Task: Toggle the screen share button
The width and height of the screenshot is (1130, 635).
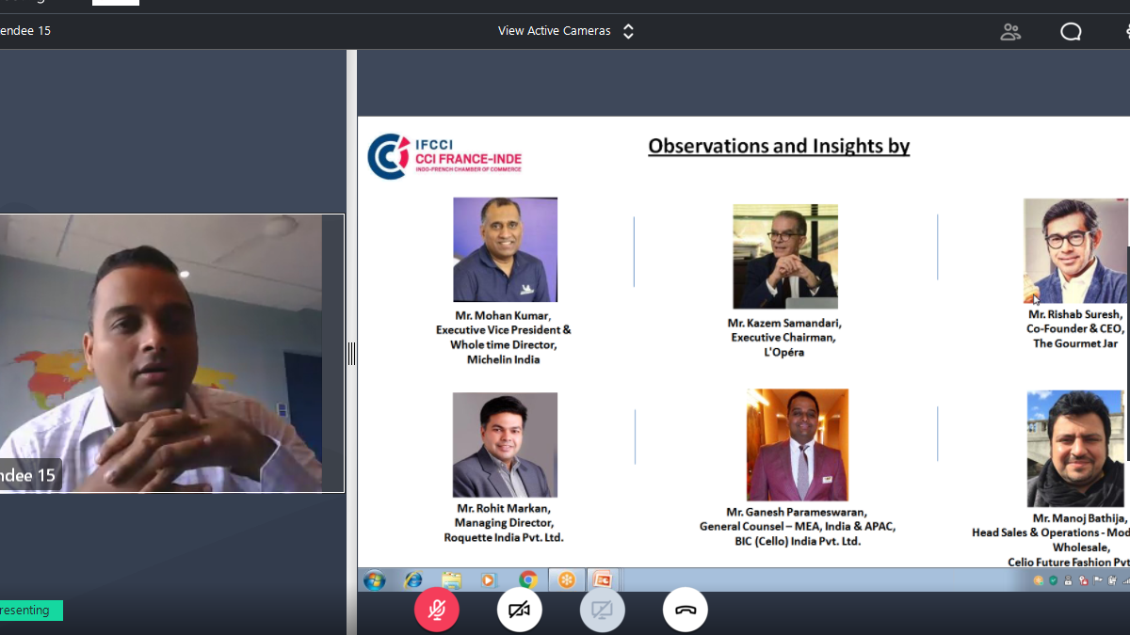Action: point(602,611)
